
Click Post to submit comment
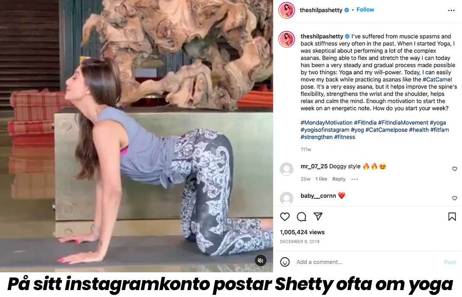(450, 262)
